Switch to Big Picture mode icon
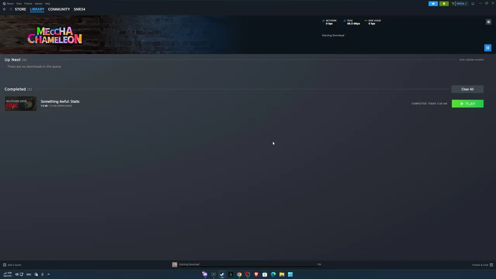496x279 pixels. [x=473, y=3]
